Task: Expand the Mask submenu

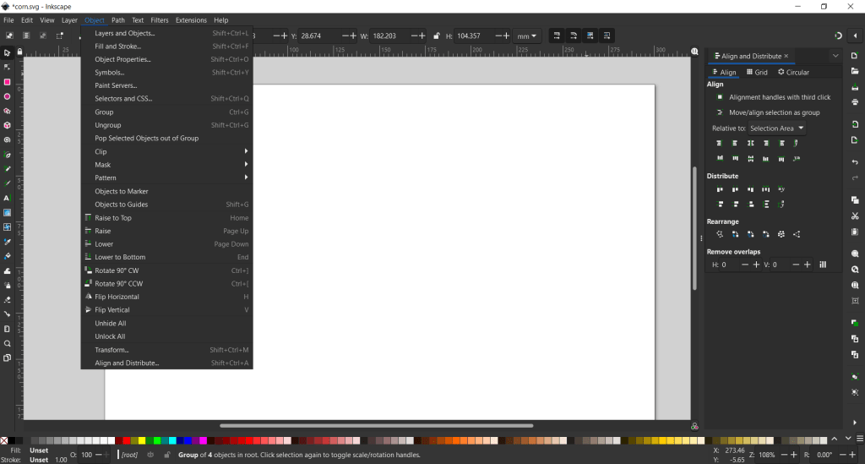Action: coord(166,165)
